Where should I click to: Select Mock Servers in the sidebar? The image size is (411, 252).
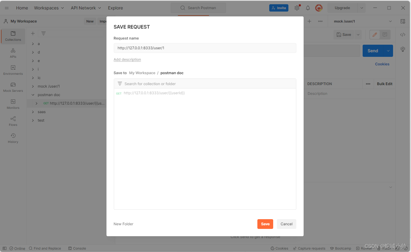[x=13, y=87]
